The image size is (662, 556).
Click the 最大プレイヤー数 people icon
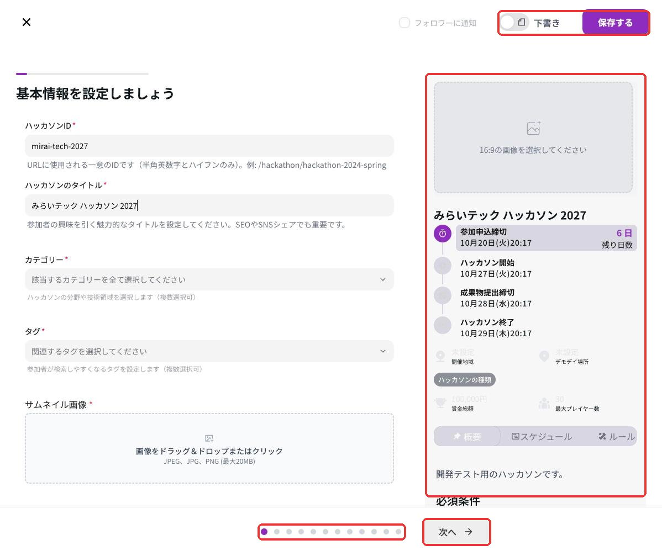point(544,403)
